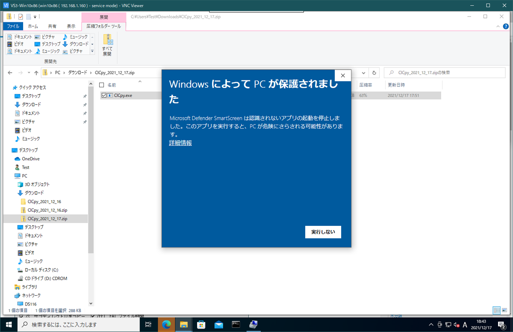Select CICpy_2021_12_16.zip in navigation tree
The width and height of the screenshot is (513, 332).
pos(47,210)
